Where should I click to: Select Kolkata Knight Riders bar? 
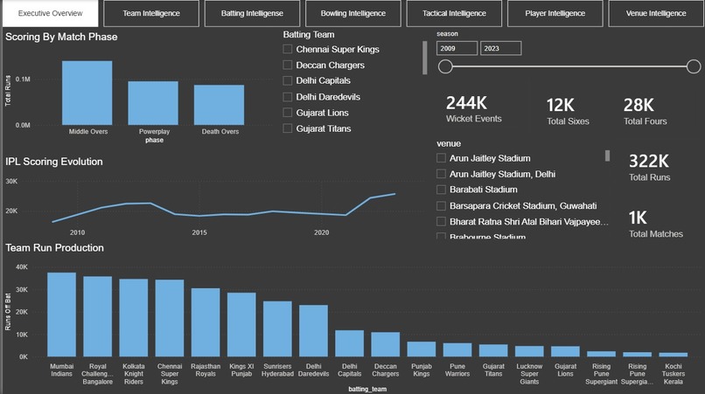coord(134,318)
